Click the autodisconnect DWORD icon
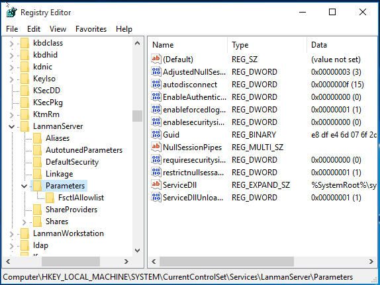This screenshot has height=285, width=380. coord(156,84)
